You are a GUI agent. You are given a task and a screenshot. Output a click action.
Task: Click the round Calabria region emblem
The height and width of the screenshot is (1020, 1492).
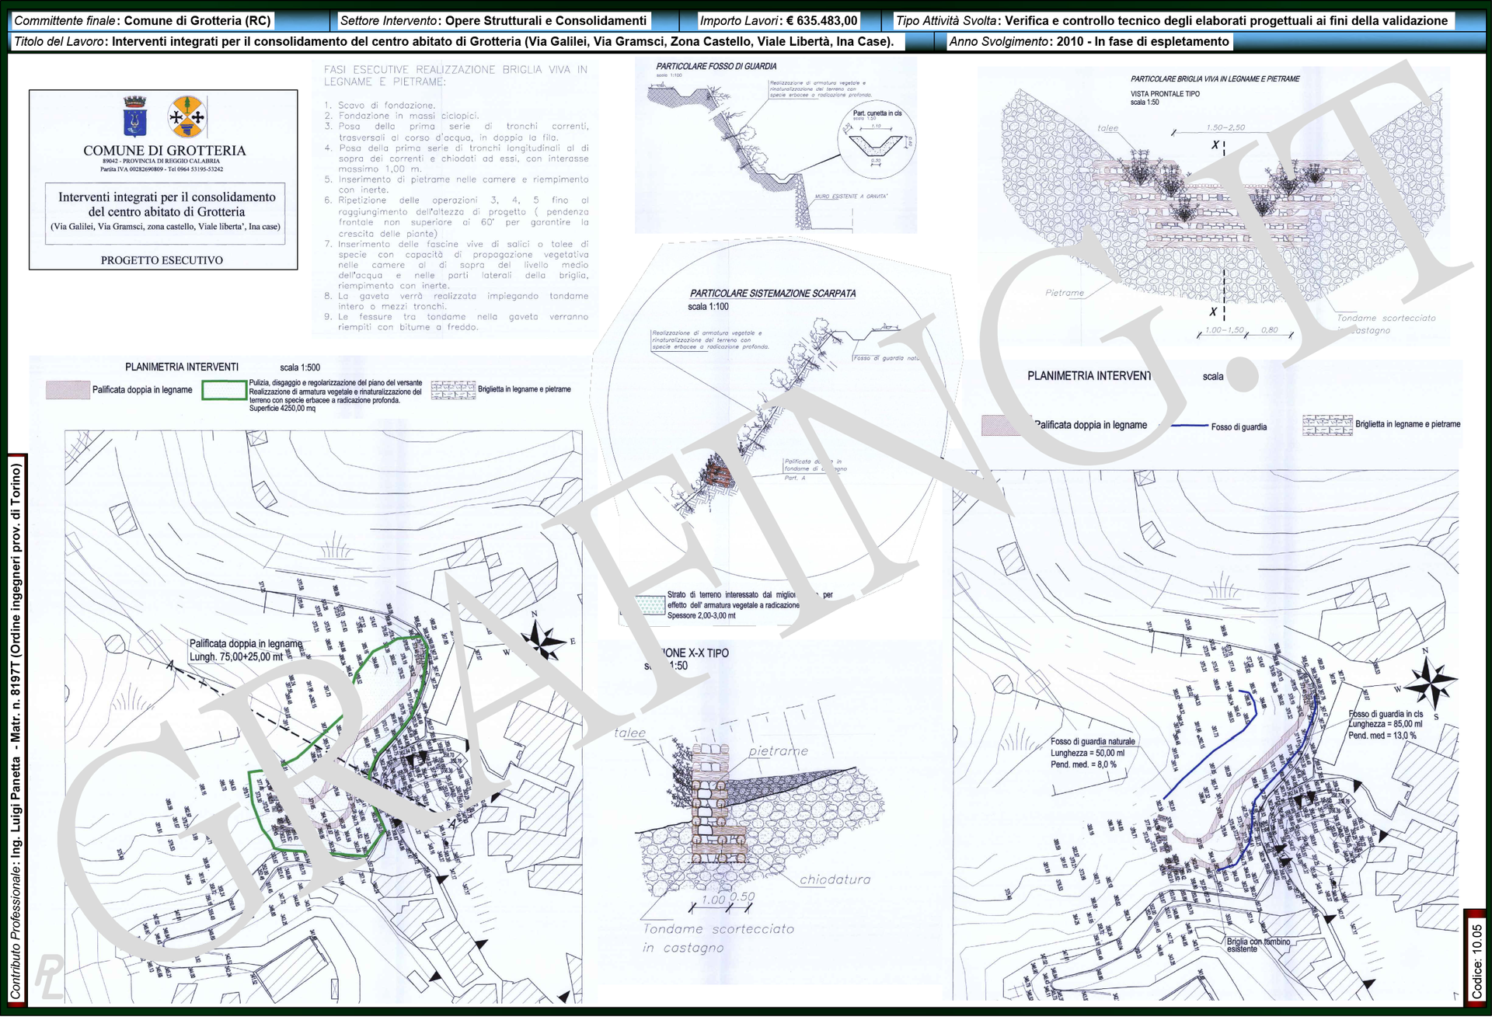[x=187, y=117]
